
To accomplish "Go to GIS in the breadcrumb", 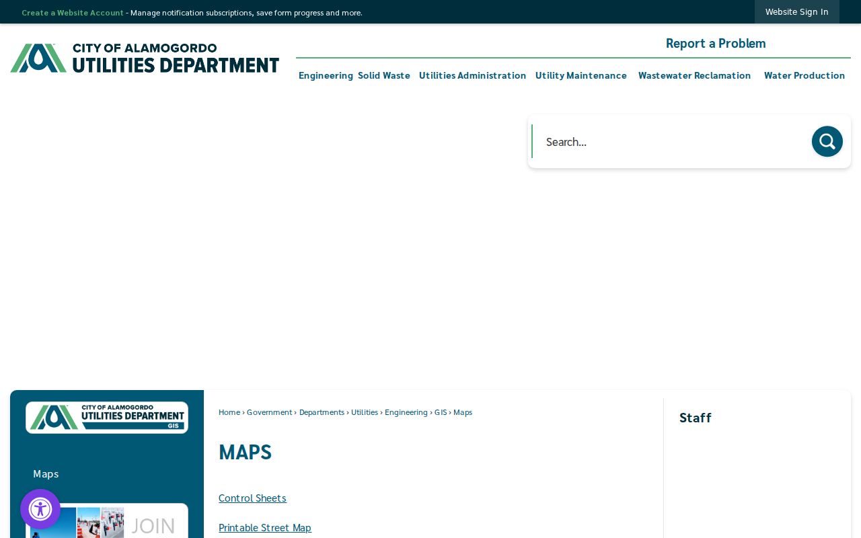I will (x=441, y=412).
